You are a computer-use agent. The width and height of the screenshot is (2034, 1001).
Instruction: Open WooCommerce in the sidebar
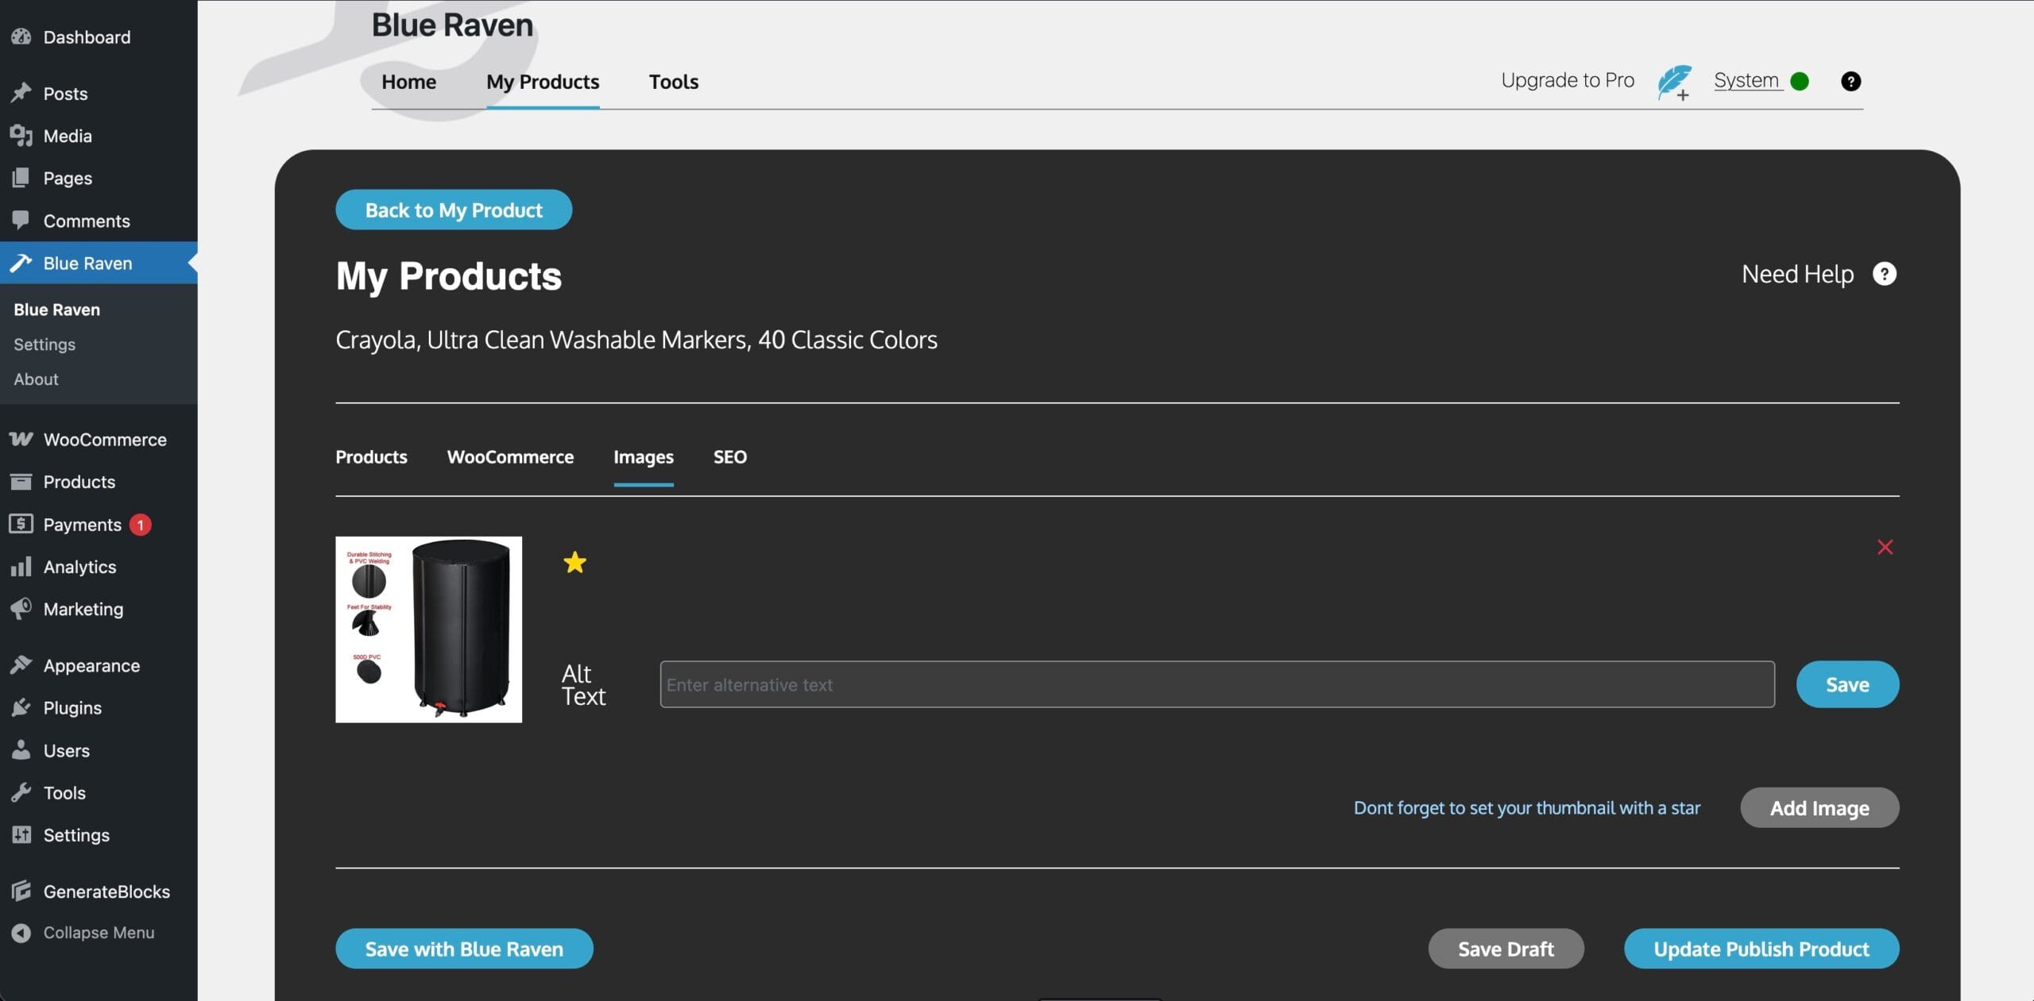(x=104, y=440)
